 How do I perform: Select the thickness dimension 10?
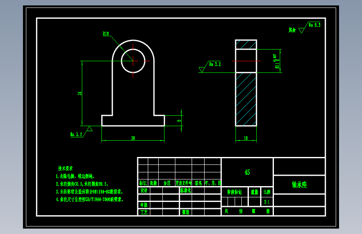[x=246, y=138]
